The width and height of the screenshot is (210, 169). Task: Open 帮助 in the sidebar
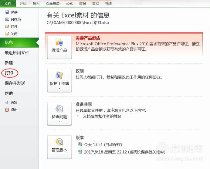click(x=9, y=93)
